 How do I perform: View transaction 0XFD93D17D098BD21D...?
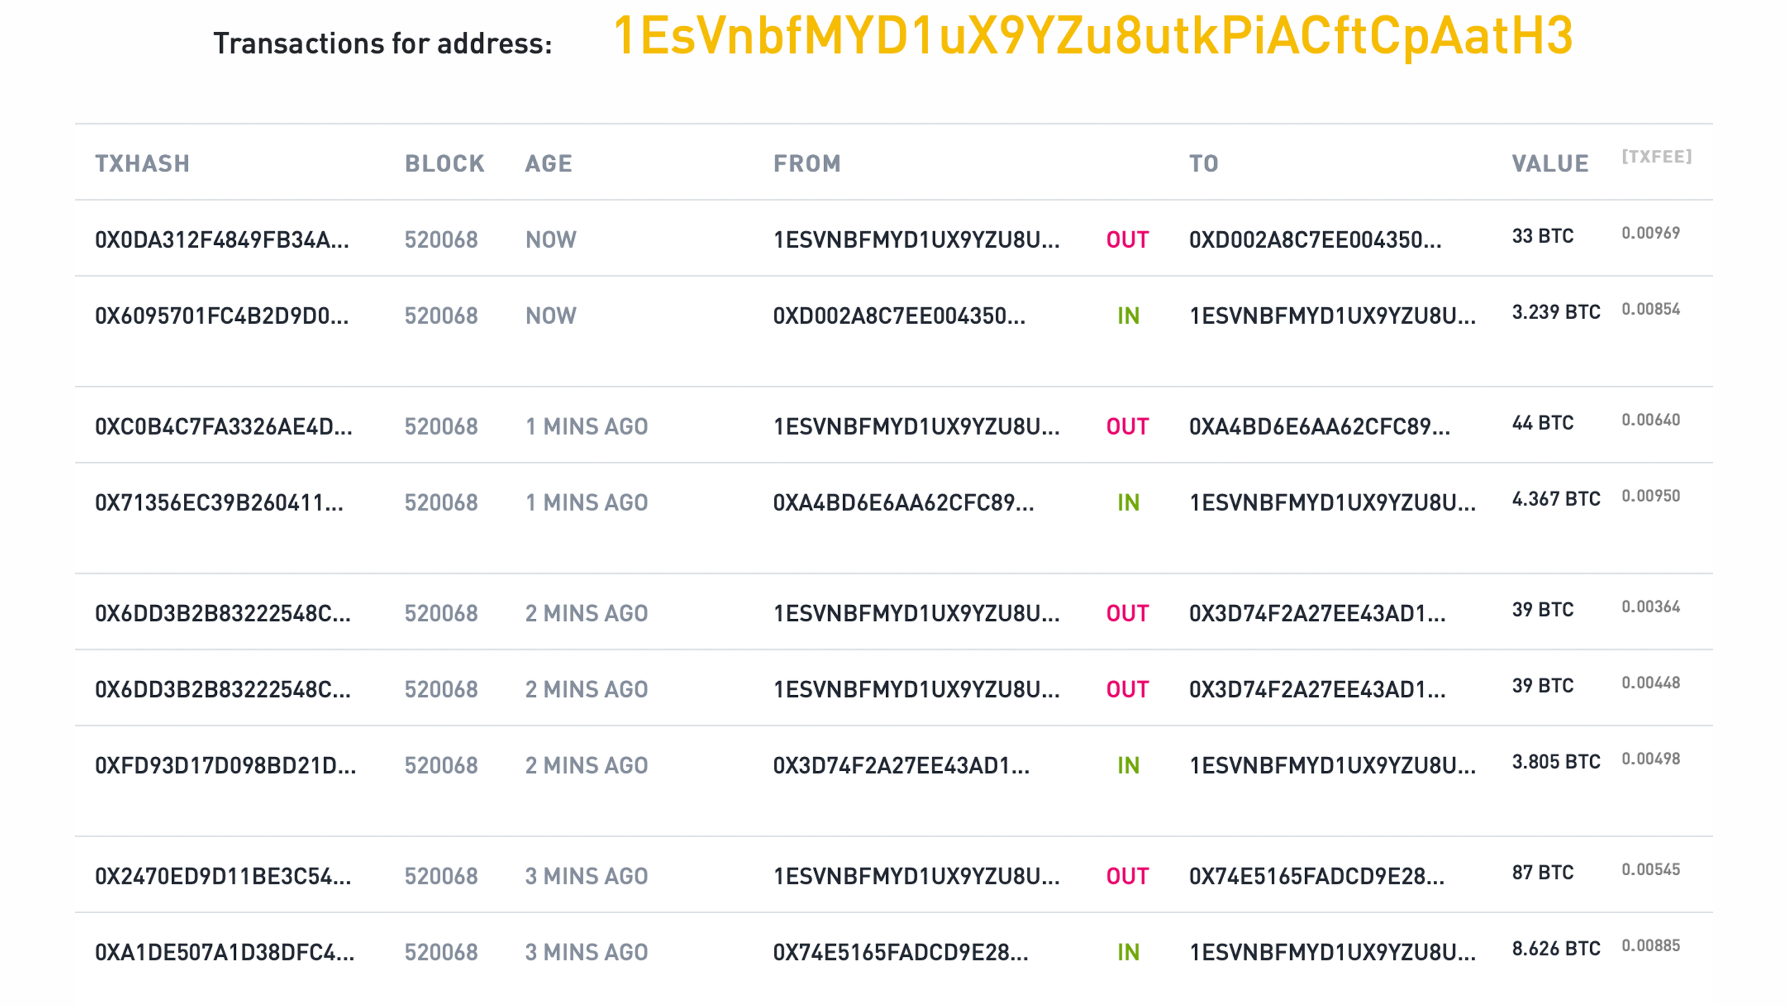click(226, 766)
